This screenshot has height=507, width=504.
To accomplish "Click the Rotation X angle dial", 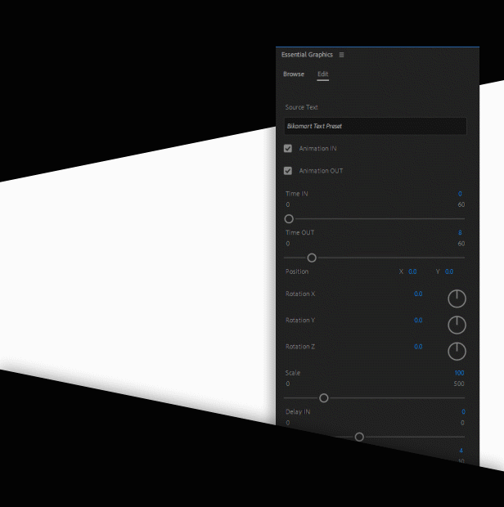I will 457,299.
